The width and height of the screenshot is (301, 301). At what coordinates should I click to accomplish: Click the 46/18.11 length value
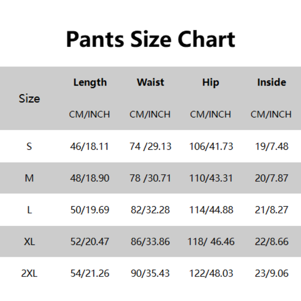[x=90, y=146]
